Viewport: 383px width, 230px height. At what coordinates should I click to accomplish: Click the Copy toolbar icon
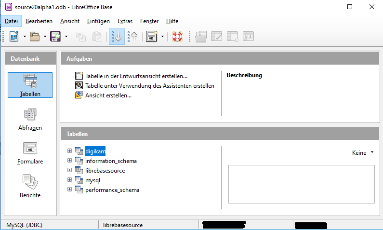click(x=81, y=37)
